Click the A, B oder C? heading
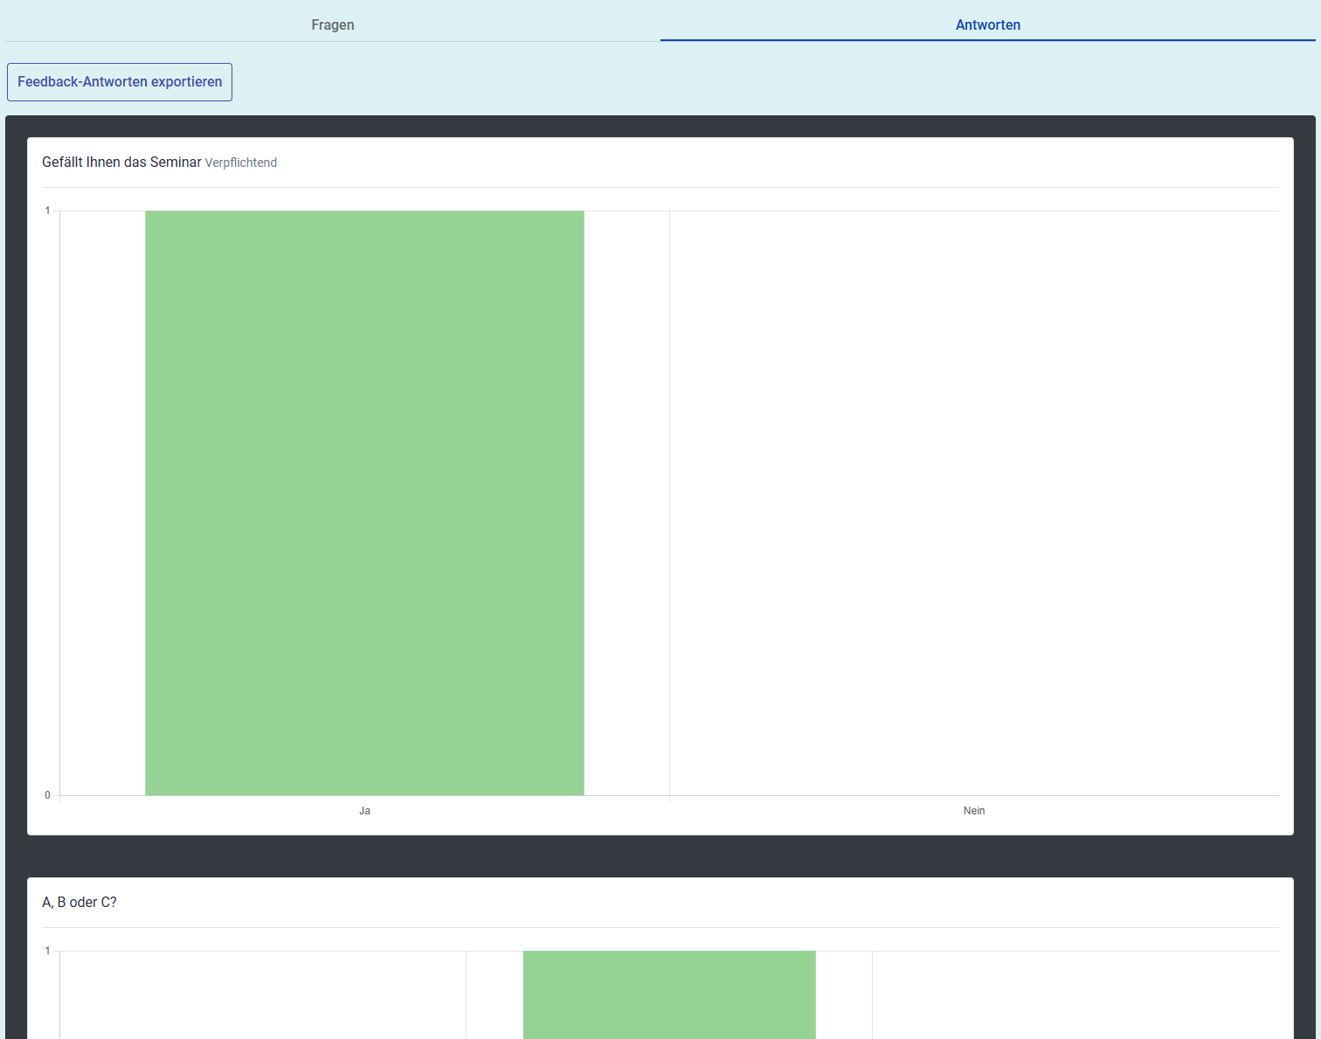 (80, 903)
